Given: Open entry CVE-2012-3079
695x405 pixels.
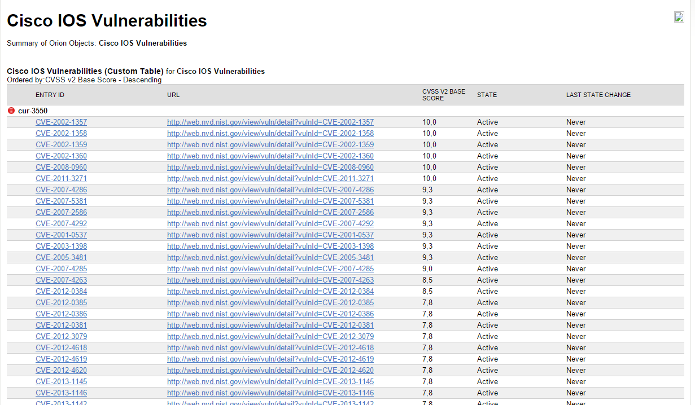Looking at the screenshot, I should click(61, 336).
